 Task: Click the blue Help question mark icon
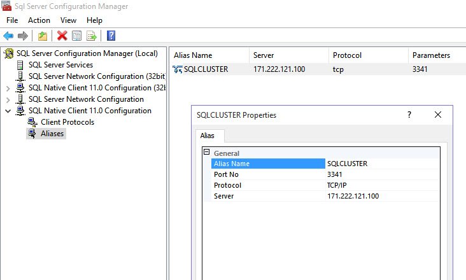click(111, 36)
